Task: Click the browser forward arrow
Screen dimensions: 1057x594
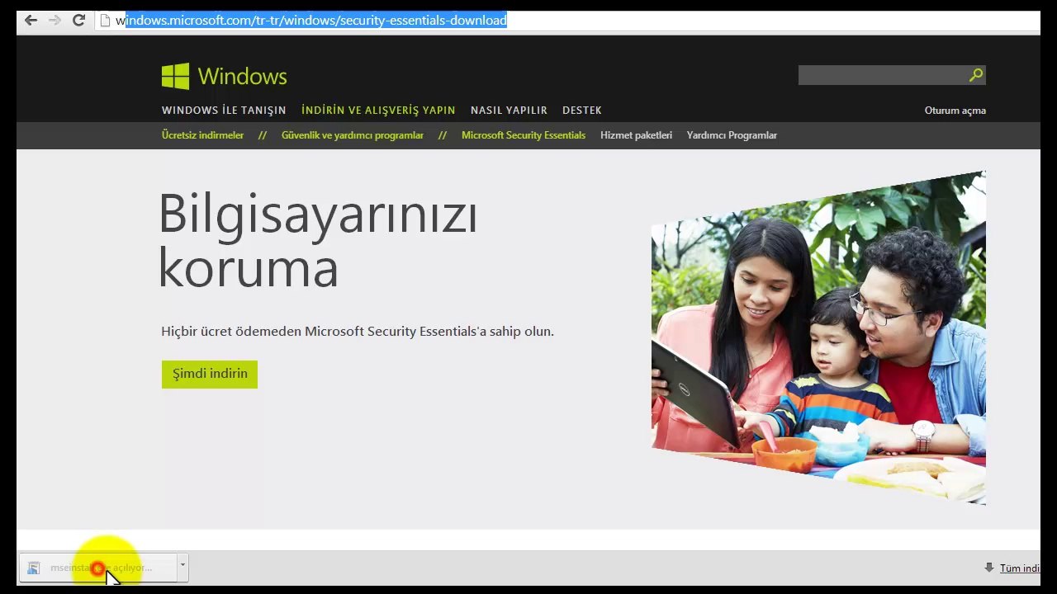Action: coord(55,20)
